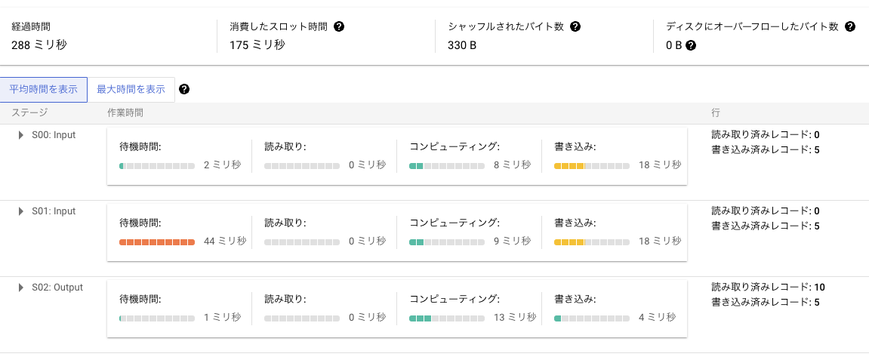Viewport: 869px width, 363px height.
Task: Click the 行 column header
Action: click(716, 112)
